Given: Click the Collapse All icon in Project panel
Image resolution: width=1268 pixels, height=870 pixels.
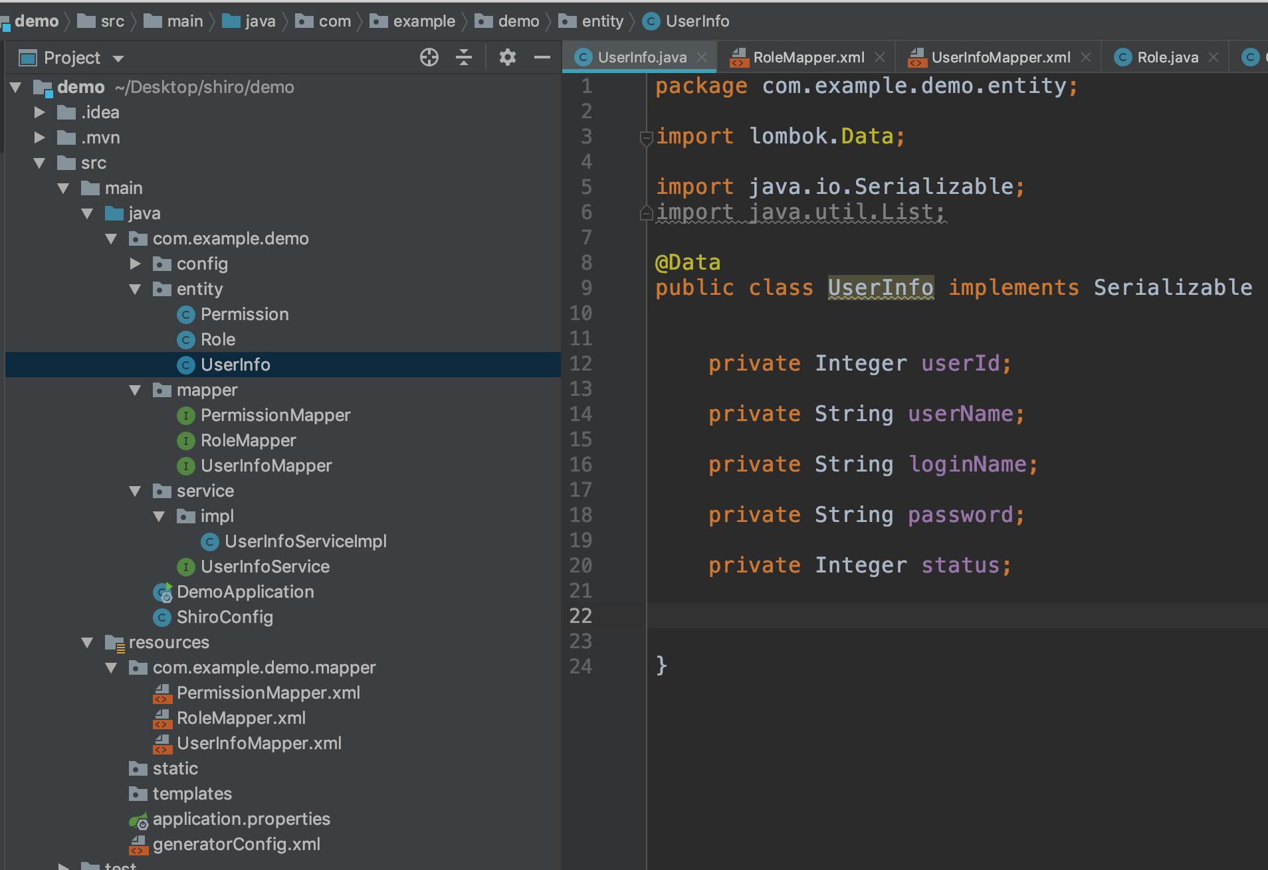Looking at the screenshot, I should tap(464, 58).
